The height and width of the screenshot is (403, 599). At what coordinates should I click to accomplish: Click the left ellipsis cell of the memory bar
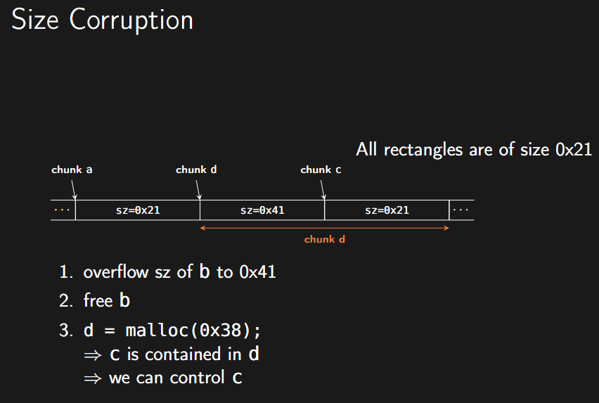point(63,210)
